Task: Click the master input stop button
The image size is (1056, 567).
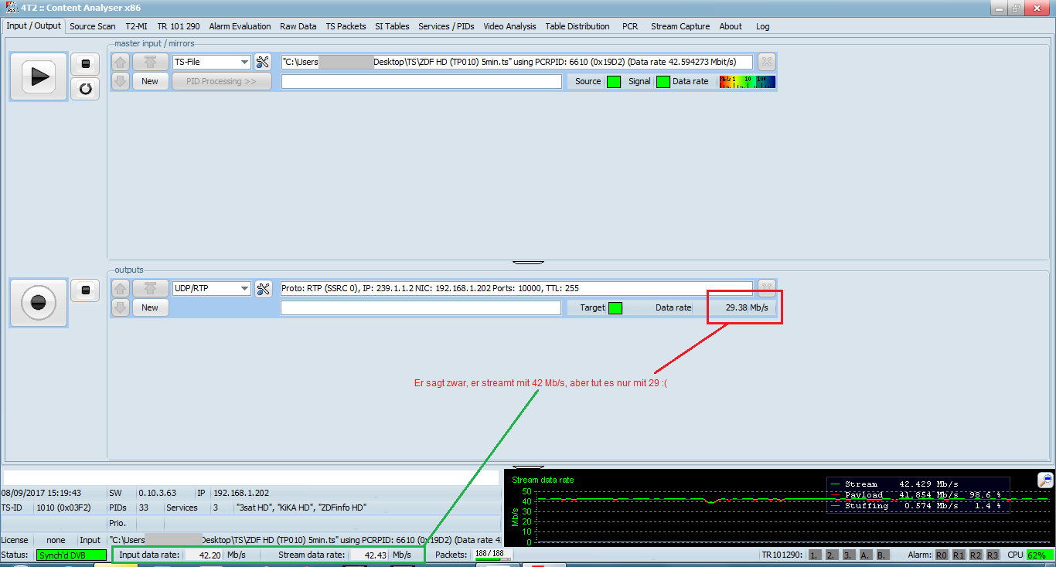Action: click(86, 63)
